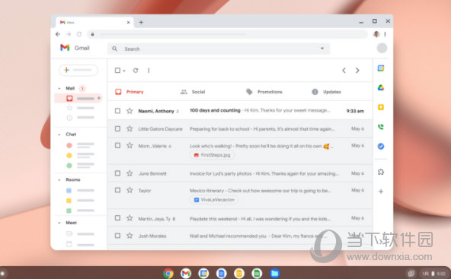The height and width of the screenshot is (279, 451).
Task: Open Google Docs from the shelf
Action: coord(221,273)
